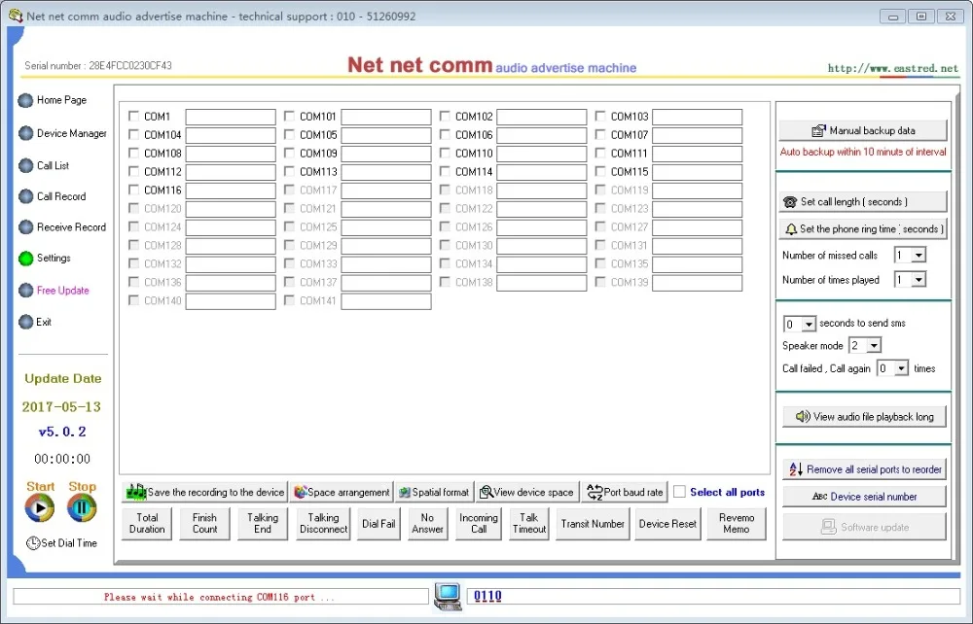Screen dimensions: 973x624
Task: Click the Port baud rate arrows icon
Action: tap(595, 492)
